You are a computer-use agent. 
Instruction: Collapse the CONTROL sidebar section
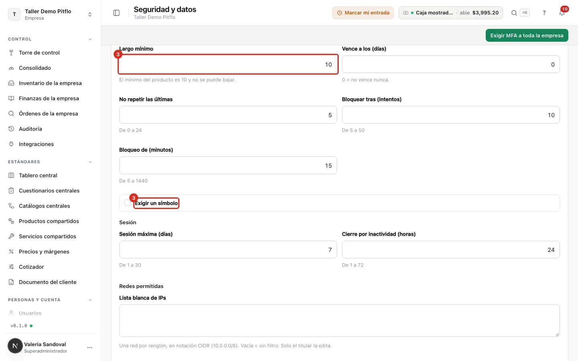pos(90,39)
